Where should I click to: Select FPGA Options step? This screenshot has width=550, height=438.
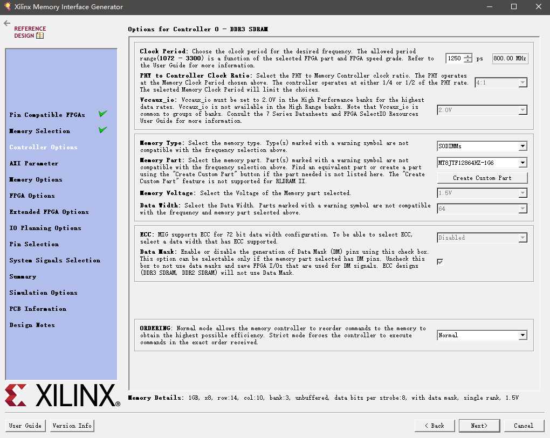point(32,196)
